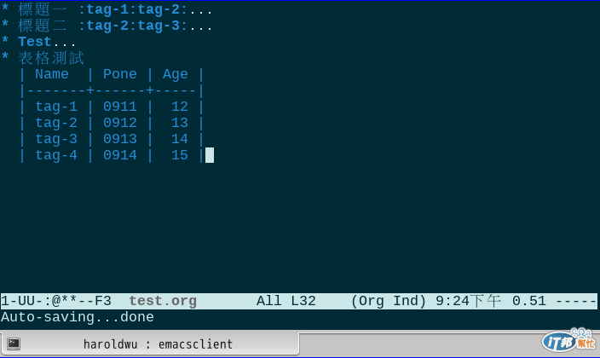Click the terminal icon in the taskbar
This screenshot has height=358, width=600.
click(x=14, y=344)
